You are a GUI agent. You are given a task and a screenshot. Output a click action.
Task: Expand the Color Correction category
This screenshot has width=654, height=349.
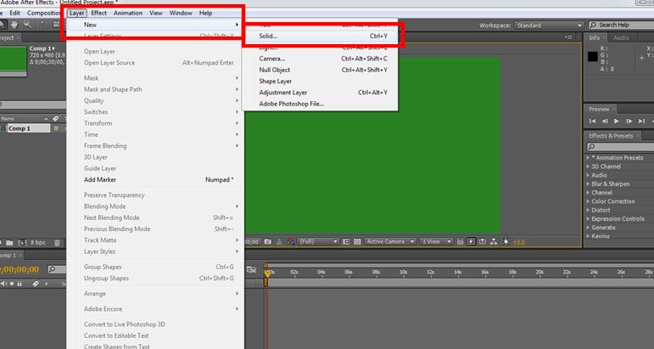click(x=588, y=201)
